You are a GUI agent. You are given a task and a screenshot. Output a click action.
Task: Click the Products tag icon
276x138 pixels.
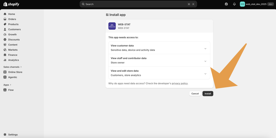tap(5, 24)
